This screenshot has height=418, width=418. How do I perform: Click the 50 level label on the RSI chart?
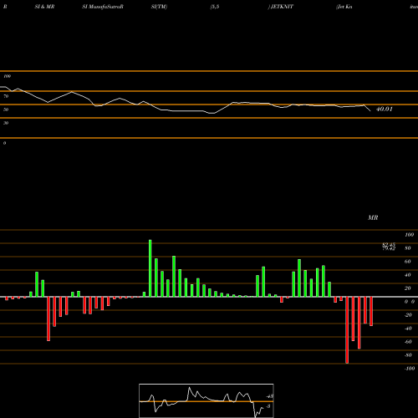click(6, 110)
